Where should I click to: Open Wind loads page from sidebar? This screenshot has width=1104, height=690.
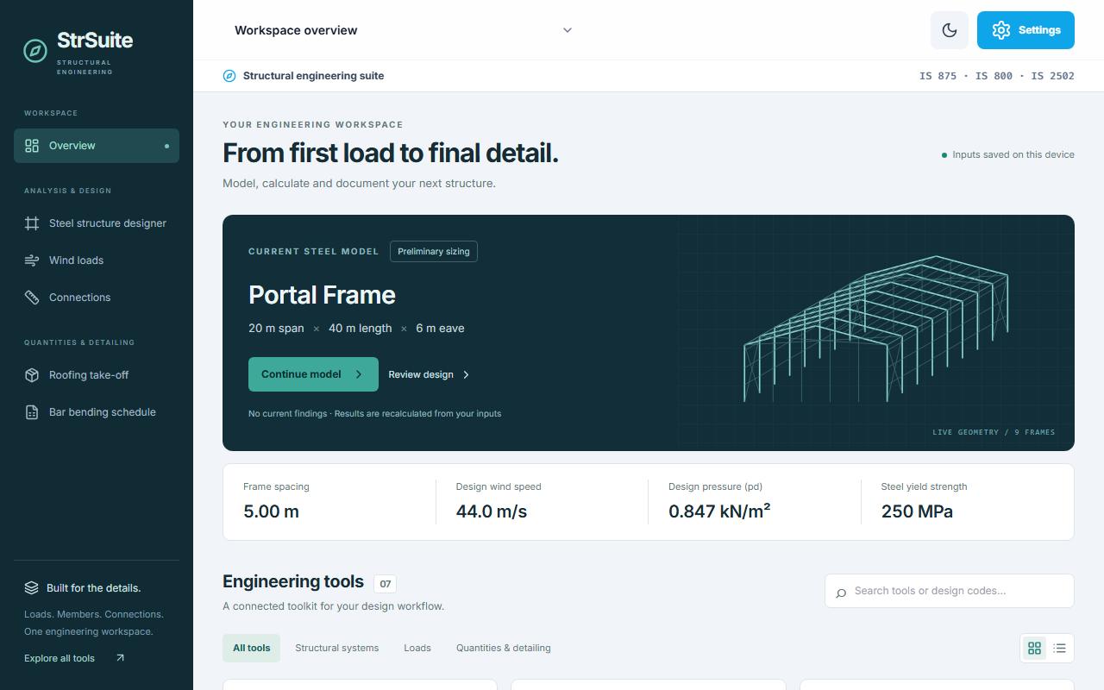(97, 260)
